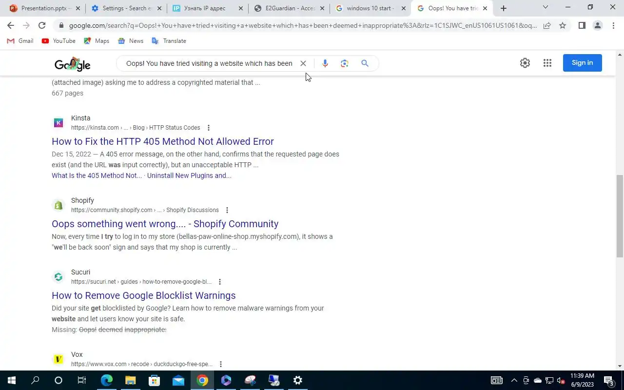Open How to Remove Google Blocklist Warnings
The height and width of the screenshot is (390, 624).
(144, 295)
